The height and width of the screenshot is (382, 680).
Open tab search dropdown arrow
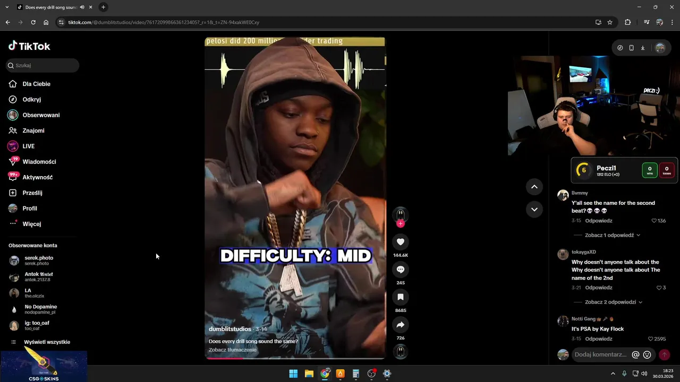point(7,7)
